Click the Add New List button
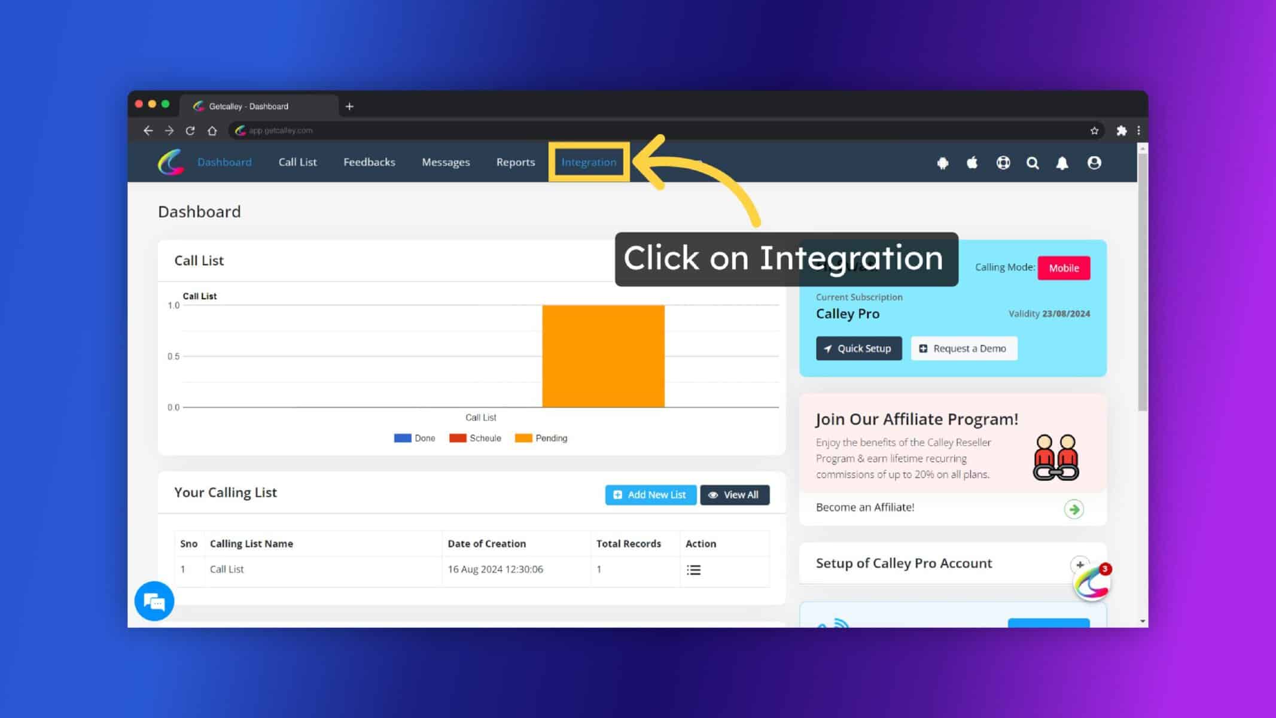Screen dimensions: 1276x718 click(650, 494)
